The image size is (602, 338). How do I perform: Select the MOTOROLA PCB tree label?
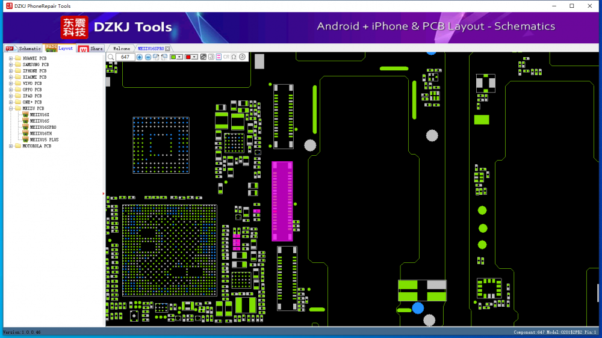pyautogui.click(x=37, y=146)
